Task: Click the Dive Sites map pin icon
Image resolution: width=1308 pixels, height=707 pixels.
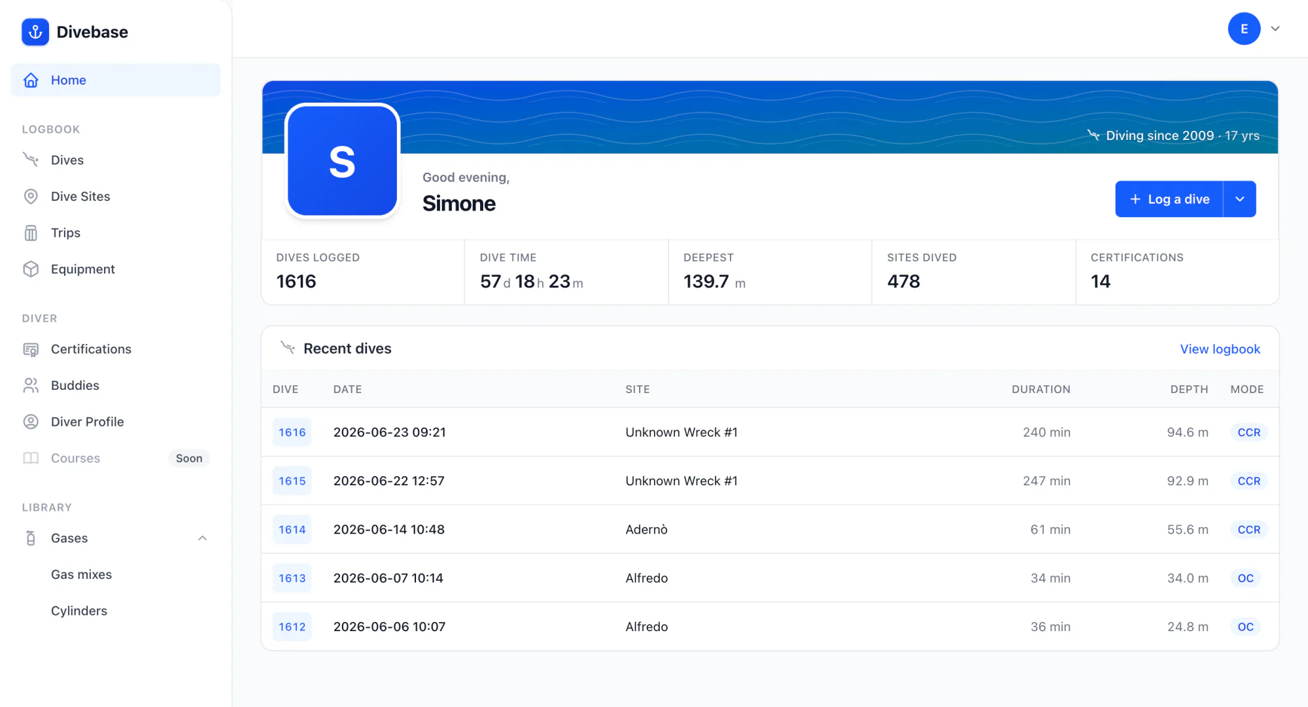Action: 31,196
